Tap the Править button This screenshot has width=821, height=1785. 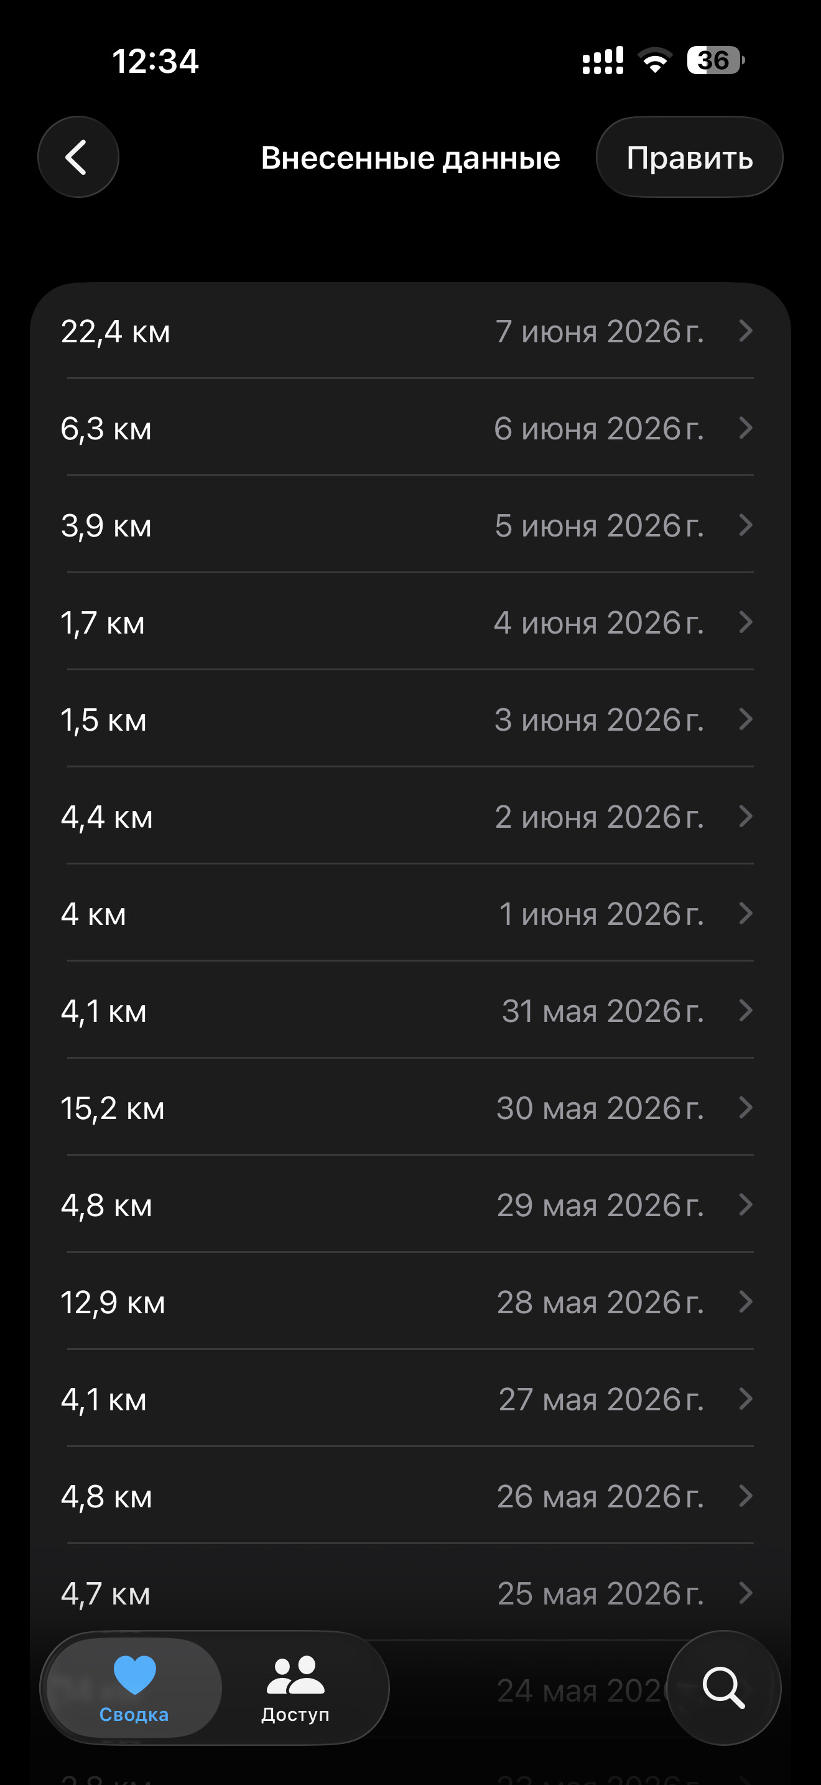(690, 157)
